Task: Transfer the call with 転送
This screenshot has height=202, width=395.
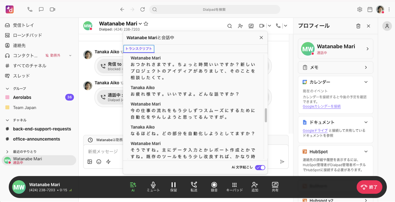Action: coord(194,187)
